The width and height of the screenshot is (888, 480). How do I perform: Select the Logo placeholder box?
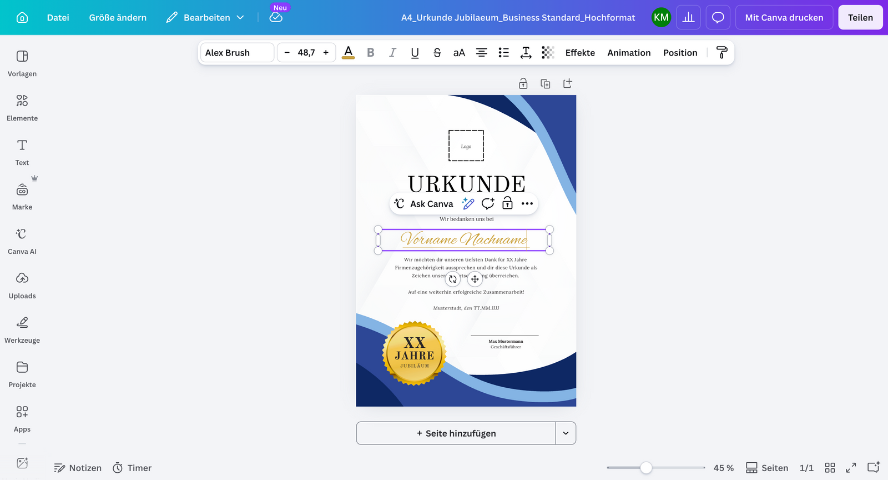(466, 146)
